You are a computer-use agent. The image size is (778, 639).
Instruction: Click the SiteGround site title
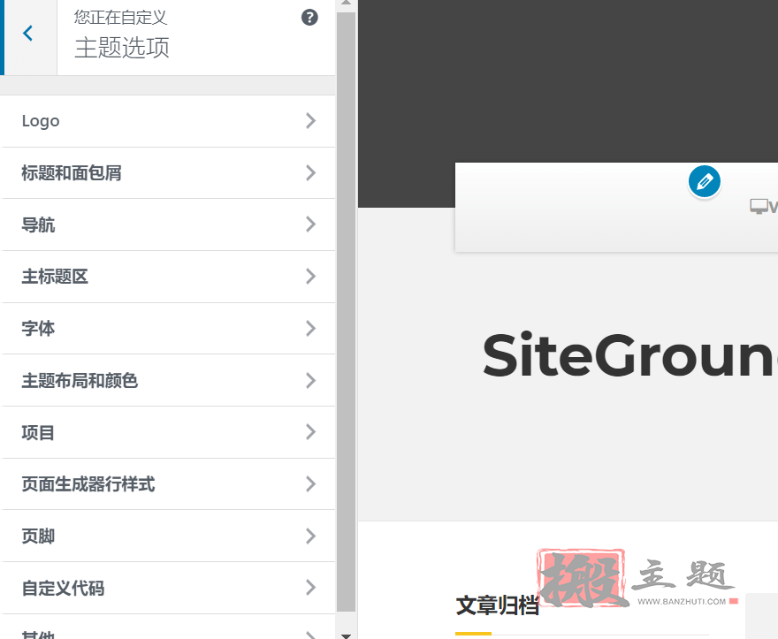click(x=629, y=355)
